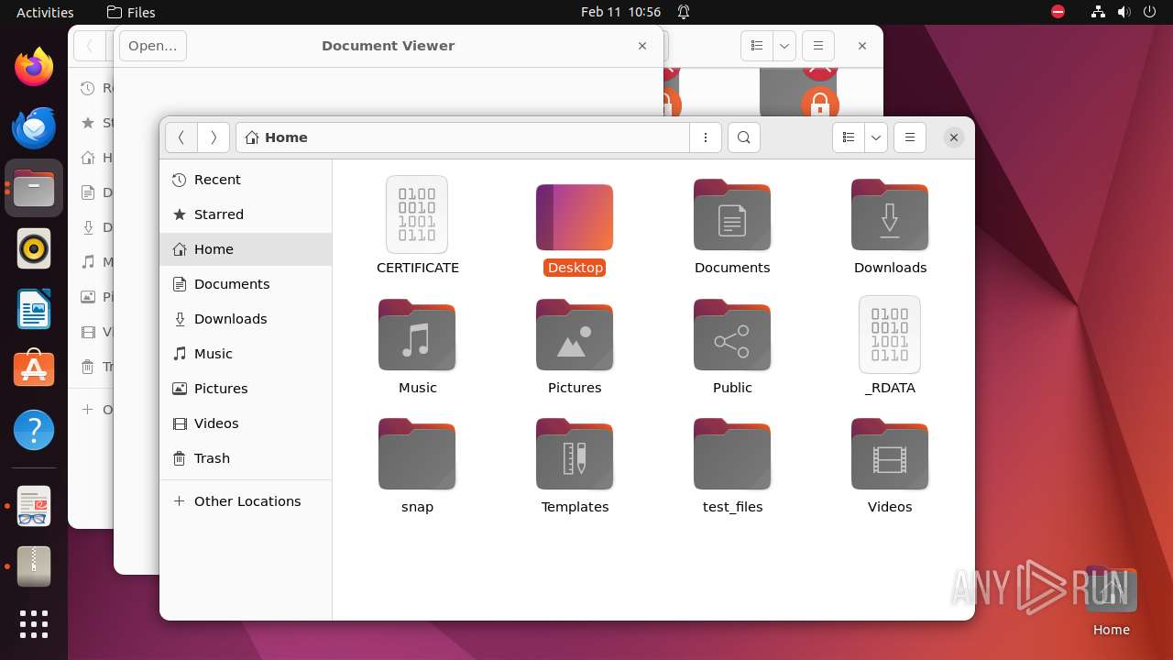The image size is (1173, 660).
Task: Open Ubuntu Software from the dock
Action: click(34, 369)
